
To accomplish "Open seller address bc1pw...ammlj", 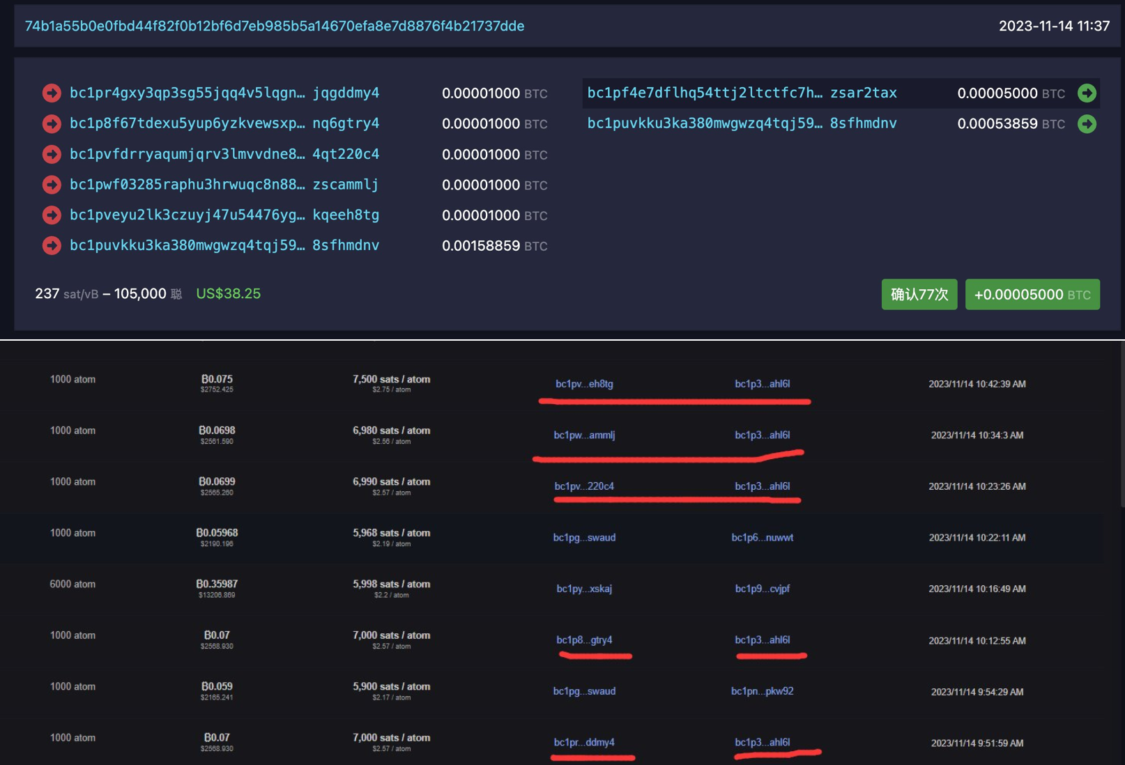I will coord(584,435).
